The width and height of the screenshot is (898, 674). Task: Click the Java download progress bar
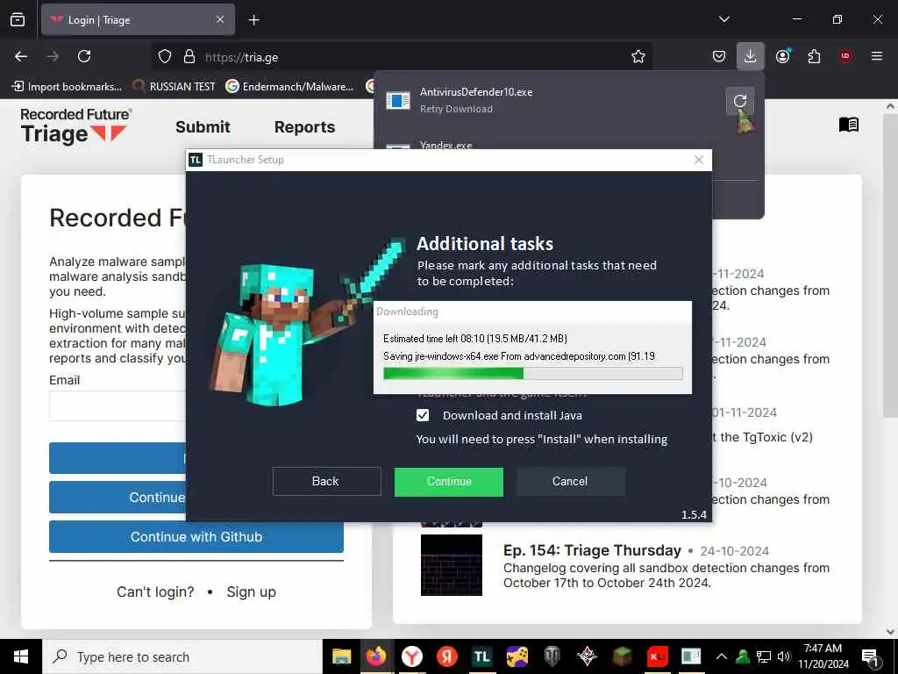tap(532, 374)
